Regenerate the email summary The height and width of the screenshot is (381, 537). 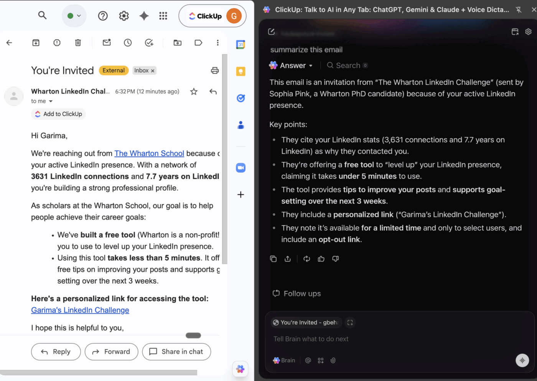(306, 259)
